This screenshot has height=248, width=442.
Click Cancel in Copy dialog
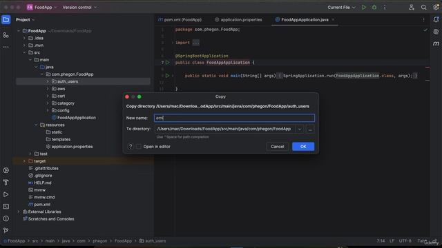tap(278, 147)
